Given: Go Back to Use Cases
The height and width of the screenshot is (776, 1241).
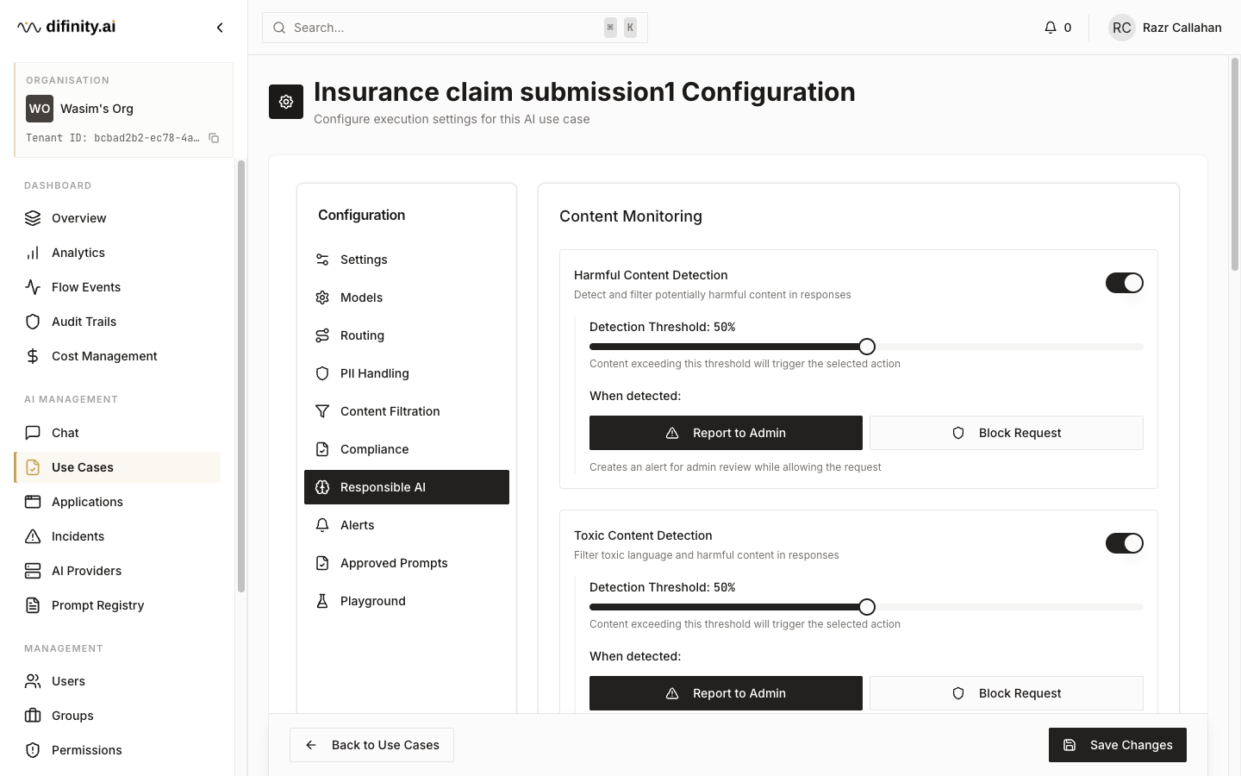Looking at the screenshot, I should point(371,745).
